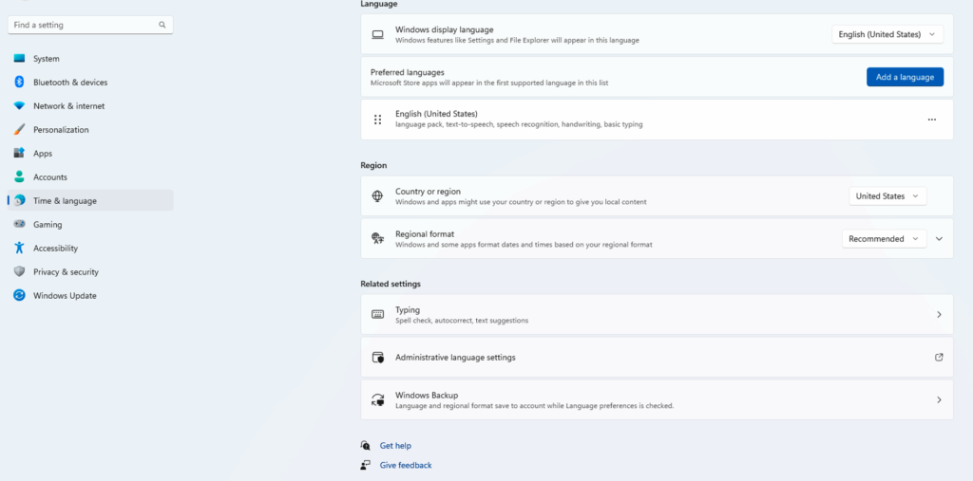
Task: Click the Regional format globe-text icon
Action: pos(377,238)
